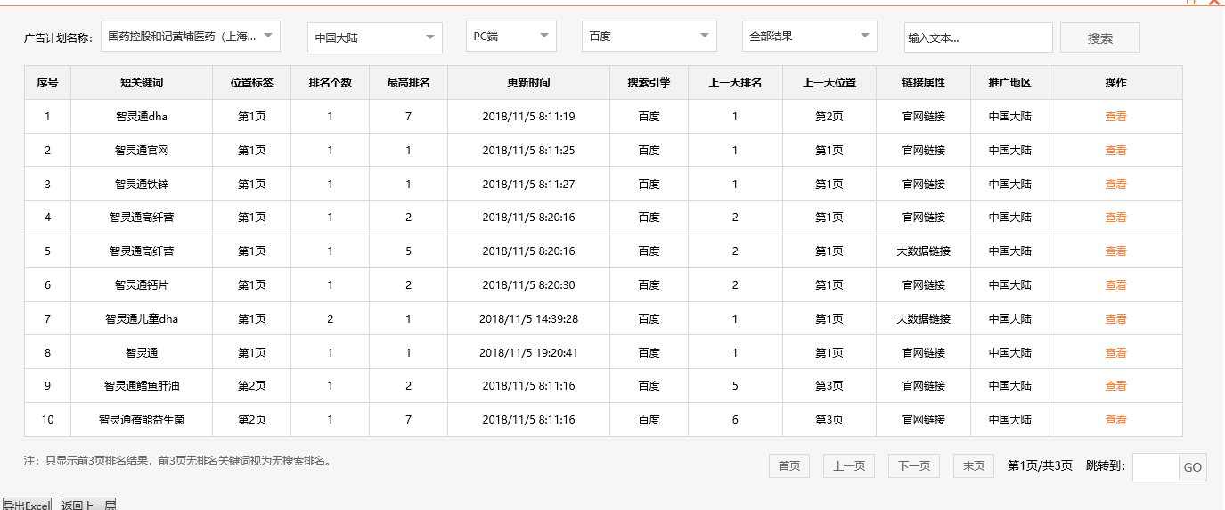Open the PC端 device dropdown
Screen dimensions: 1225x510
point(511,37)
